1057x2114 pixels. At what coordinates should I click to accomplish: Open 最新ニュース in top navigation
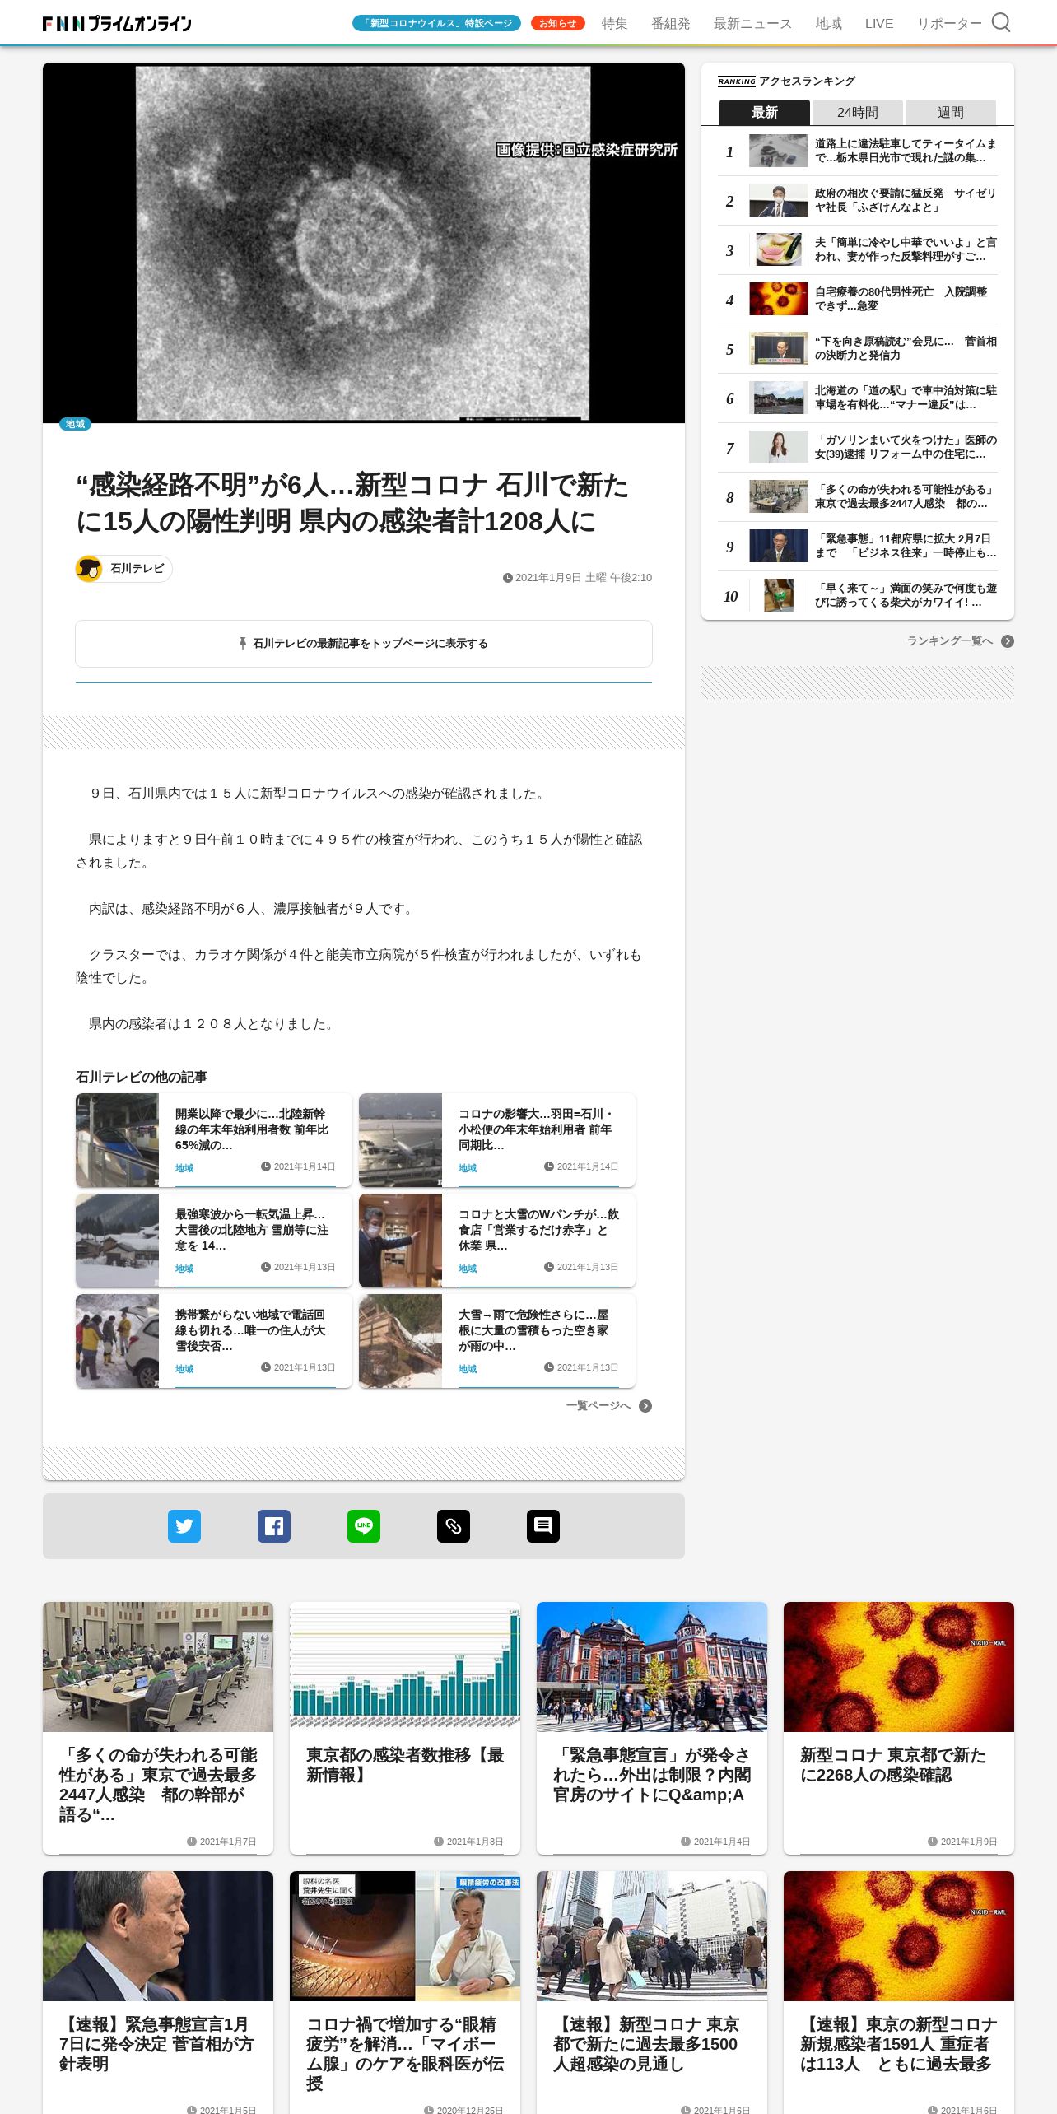(752, 23)
